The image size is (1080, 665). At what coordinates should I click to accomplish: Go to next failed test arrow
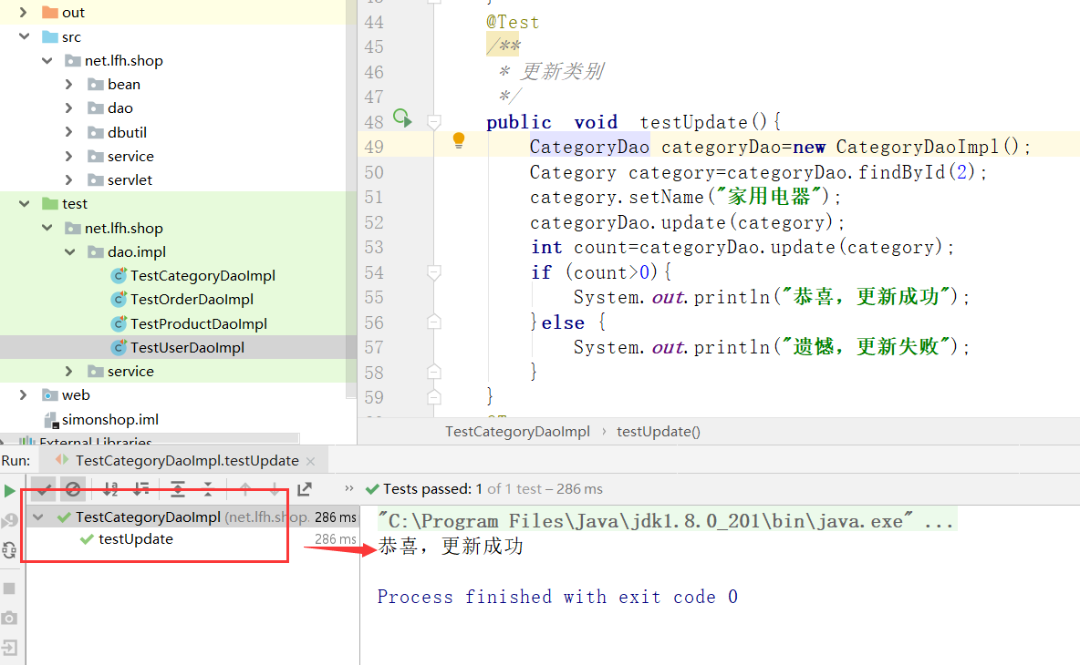click(275, 489)
